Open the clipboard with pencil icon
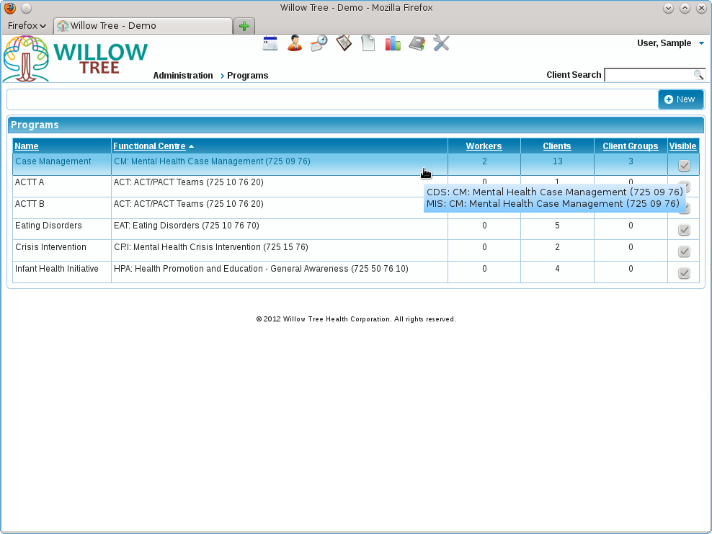Image resolution: width=712 pixels, height=534 pixels. (x=344, y=43)
